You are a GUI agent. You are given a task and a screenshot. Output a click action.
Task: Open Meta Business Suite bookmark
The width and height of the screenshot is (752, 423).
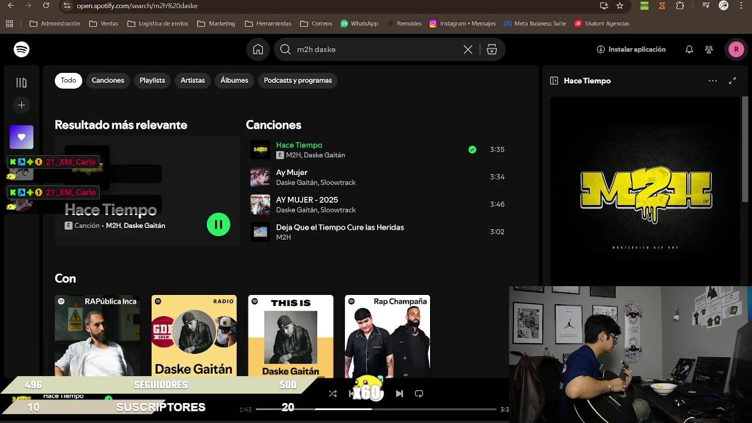tap(535, 23)
